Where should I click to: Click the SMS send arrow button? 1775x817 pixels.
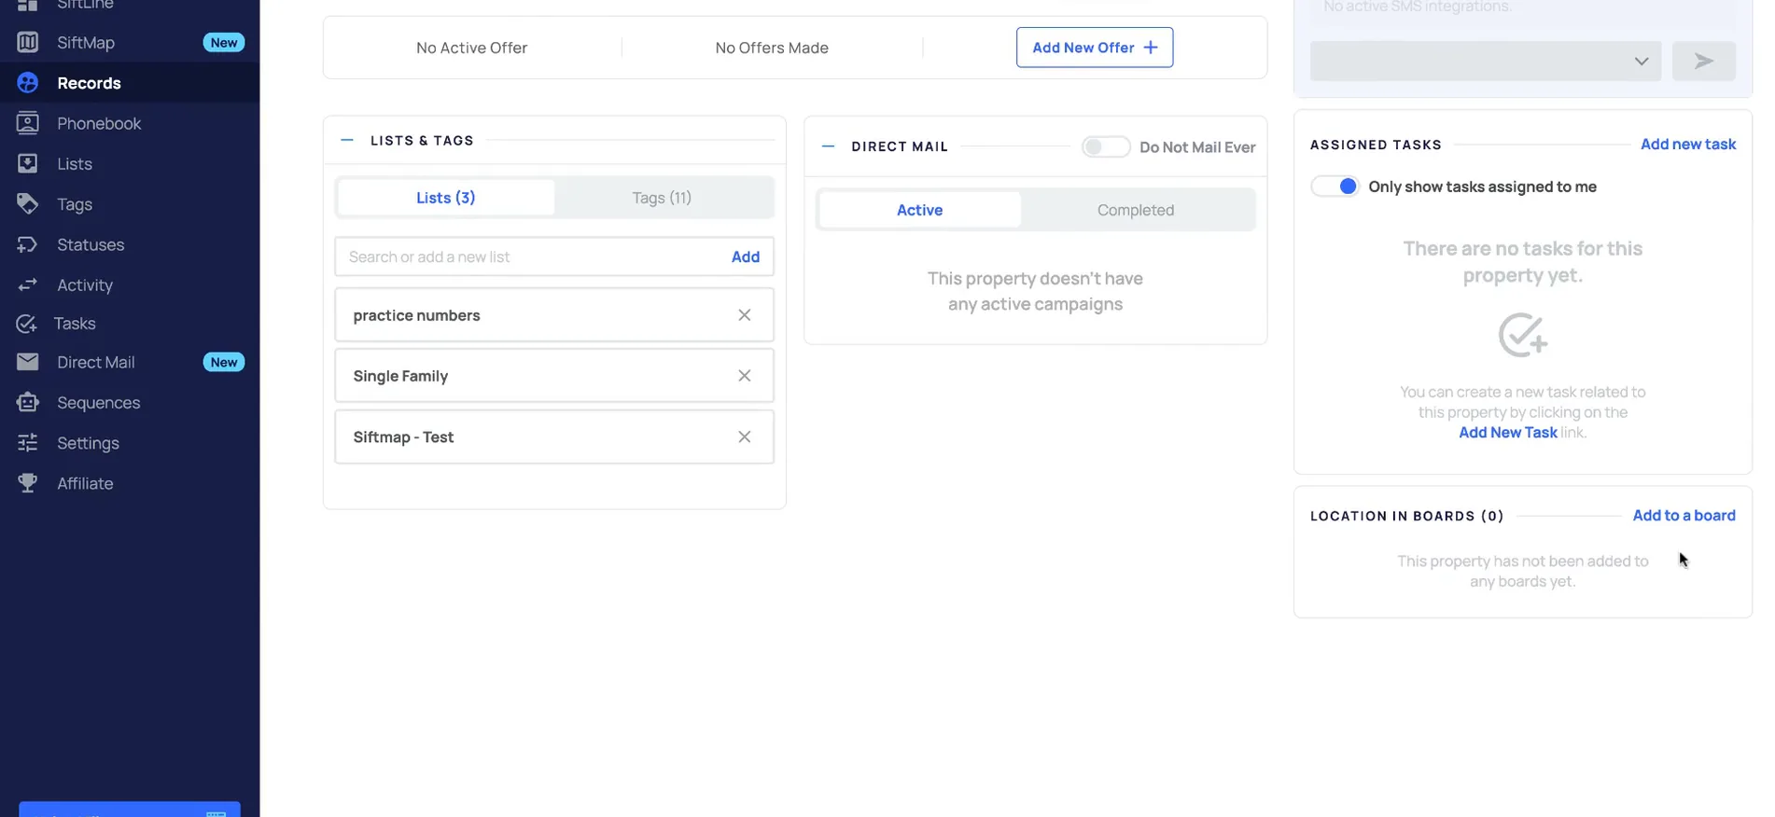tap(1703, 61)
